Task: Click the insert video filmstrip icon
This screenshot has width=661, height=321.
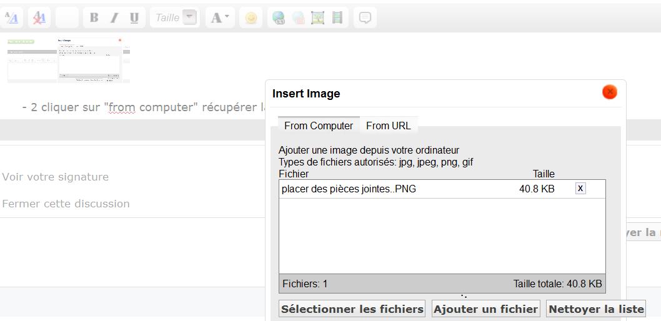Action: tap(337, 18)
